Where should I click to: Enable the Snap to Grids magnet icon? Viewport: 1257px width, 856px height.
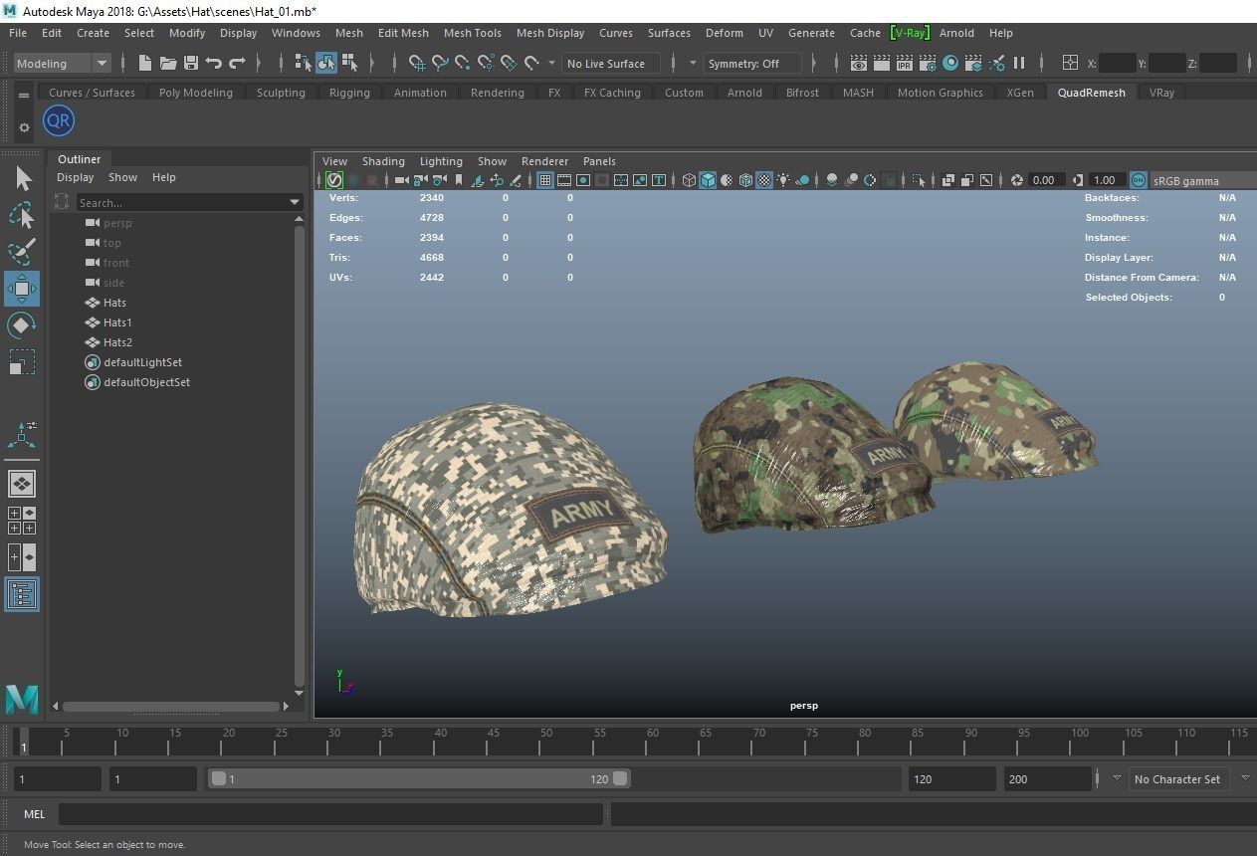pyautogui.click(x=417, y=63)
